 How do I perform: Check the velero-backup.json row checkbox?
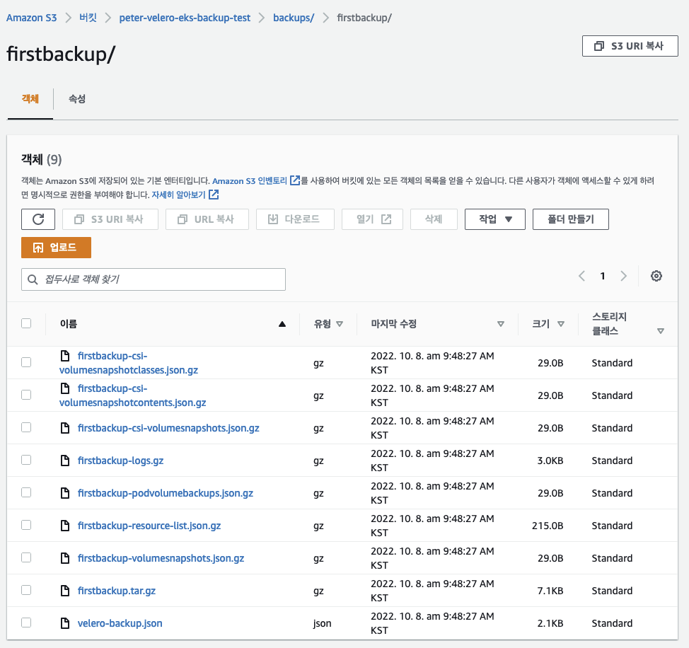[26, 622]
